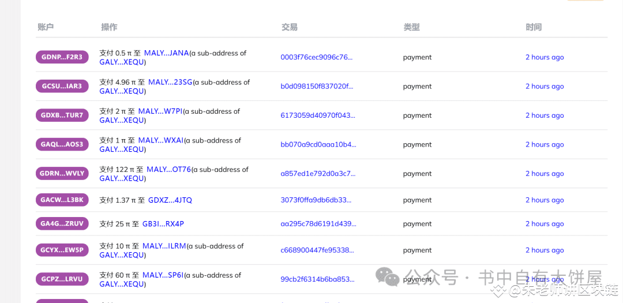Click the 交易 column header
The image size is (623, 303).
(289, 27)
